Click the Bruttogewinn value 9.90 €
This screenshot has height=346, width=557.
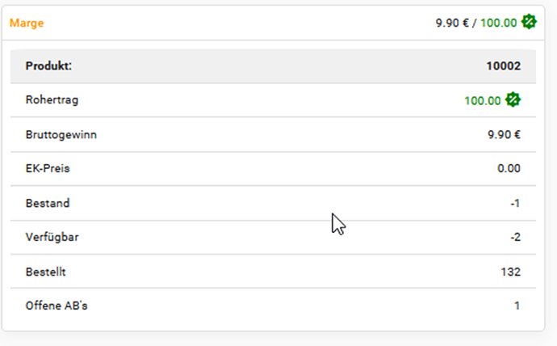(x=504, y=135)
